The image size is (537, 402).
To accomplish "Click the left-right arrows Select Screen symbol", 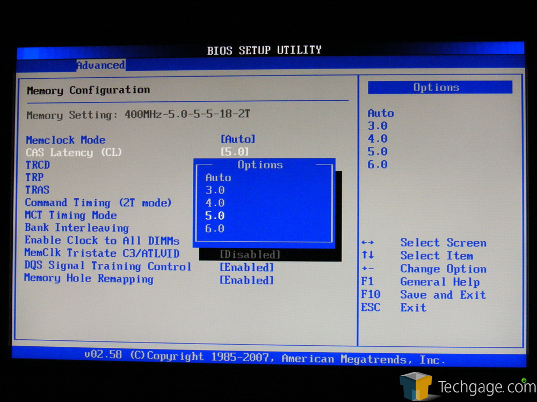I will tap(368, 243).
